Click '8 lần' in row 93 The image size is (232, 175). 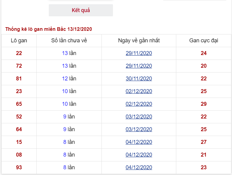pyautogui.click(x=69, y=167)
